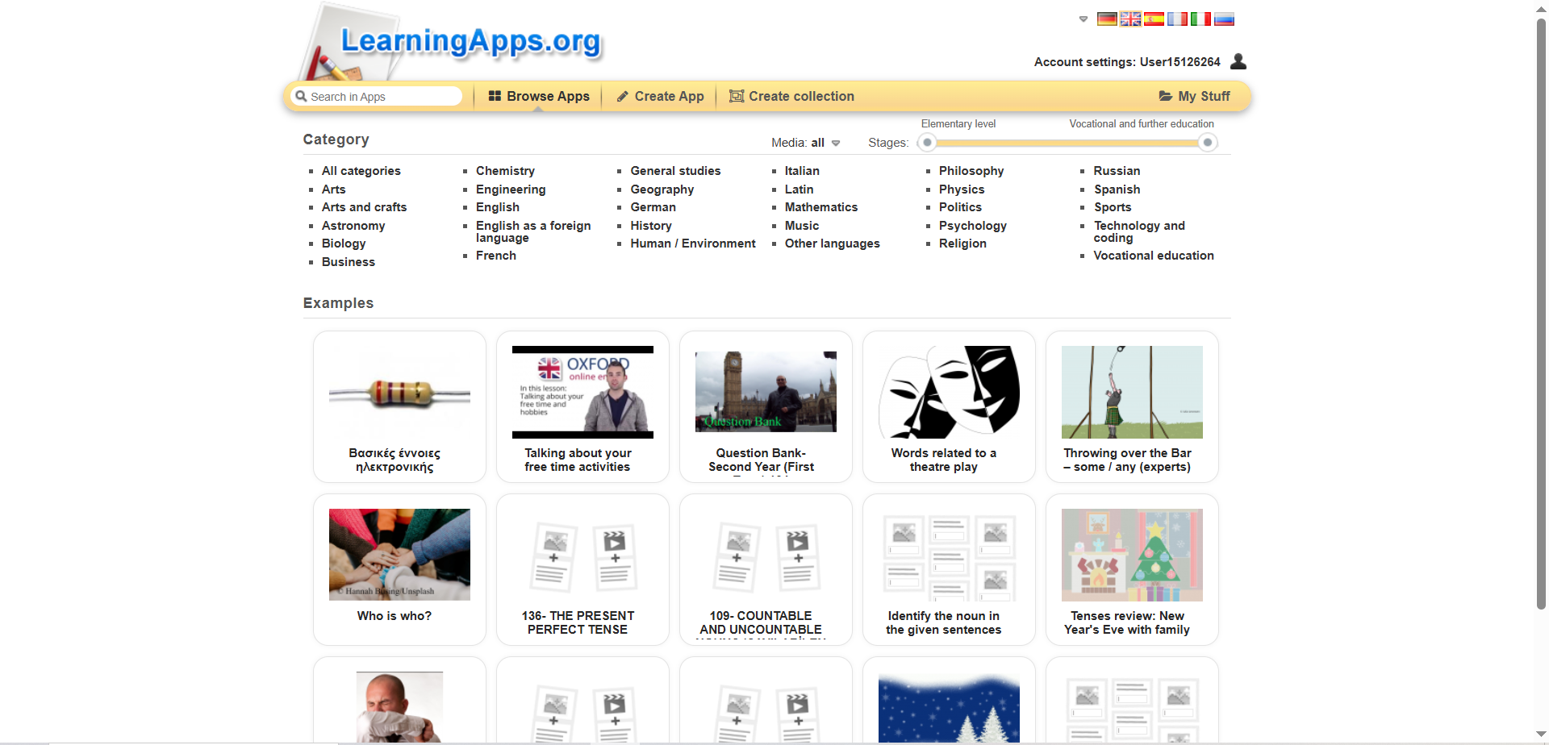Open the Media: all dropdown

pos(805,143)
